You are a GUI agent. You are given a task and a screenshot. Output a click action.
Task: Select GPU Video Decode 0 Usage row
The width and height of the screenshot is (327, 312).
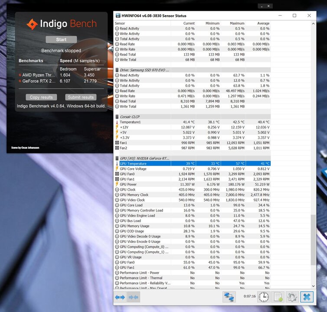pos(193,236)
